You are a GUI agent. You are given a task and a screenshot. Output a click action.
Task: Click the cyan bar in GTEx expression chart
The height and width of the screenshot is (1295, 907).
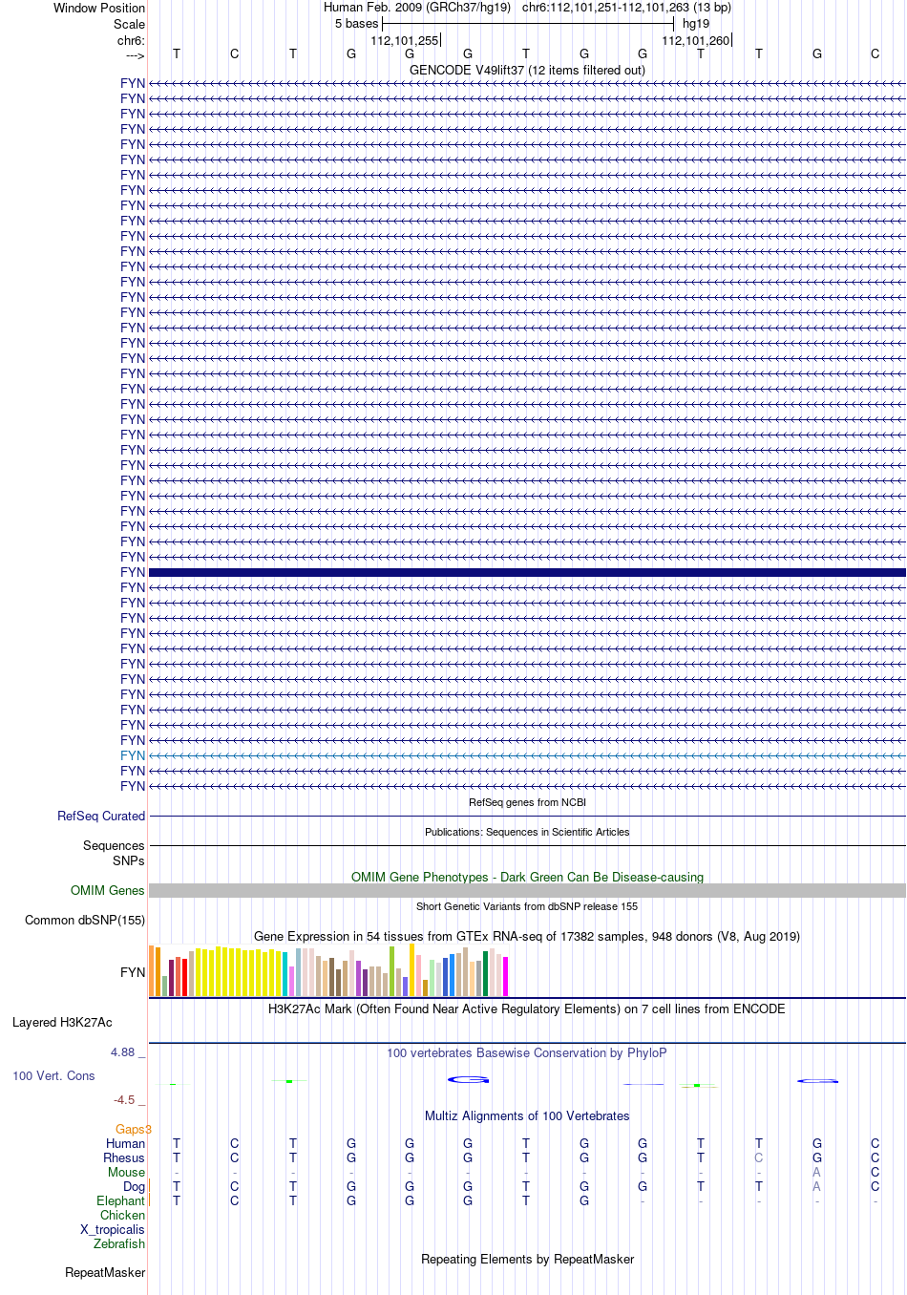[x=285, y=974]
